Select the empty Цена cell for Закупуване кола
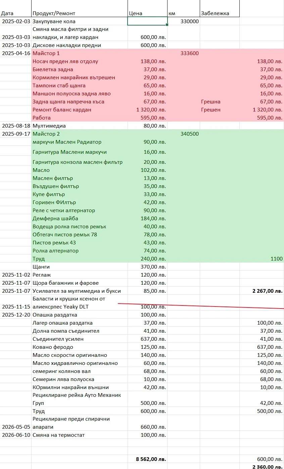 (147, 21)
